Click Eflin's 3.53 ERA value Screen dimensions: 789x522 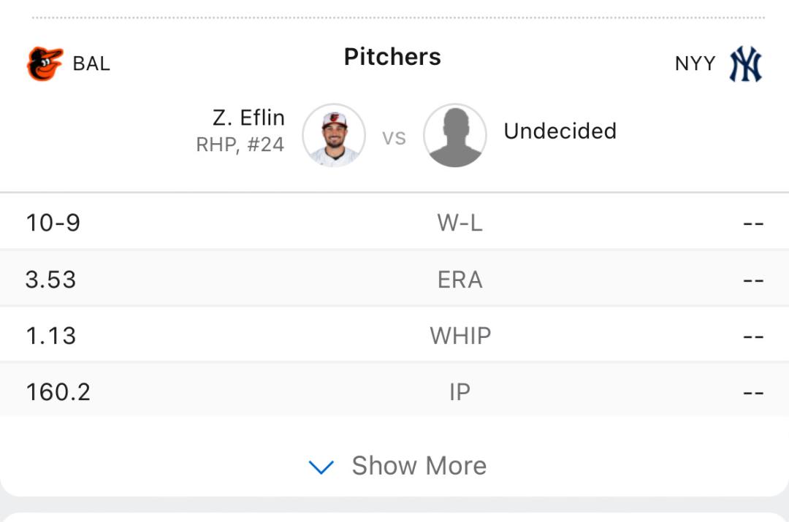[51, 280]
